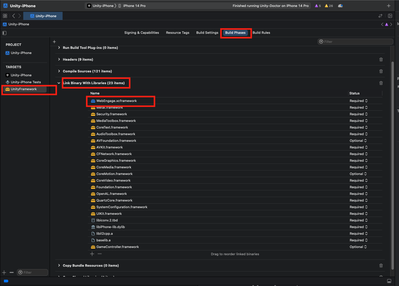Click the minus button to remove linked library

[100, 254]
